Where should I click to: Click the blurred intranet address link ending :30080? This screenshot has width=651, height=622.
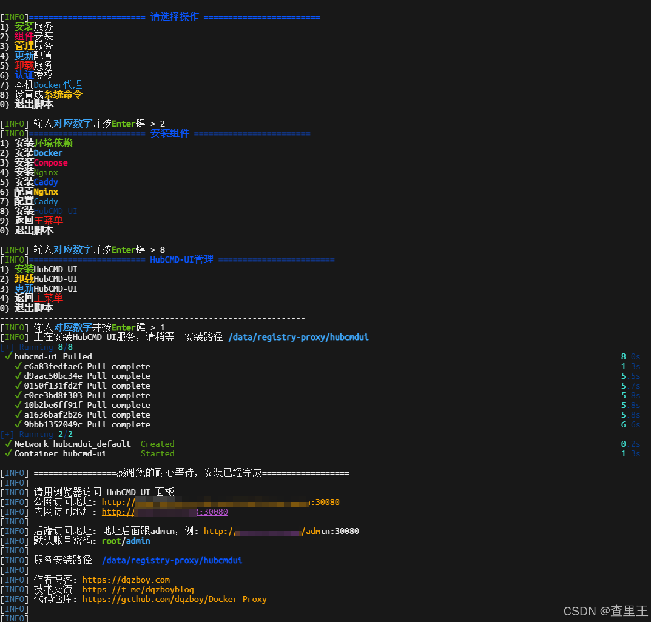[x=165, y=512]
